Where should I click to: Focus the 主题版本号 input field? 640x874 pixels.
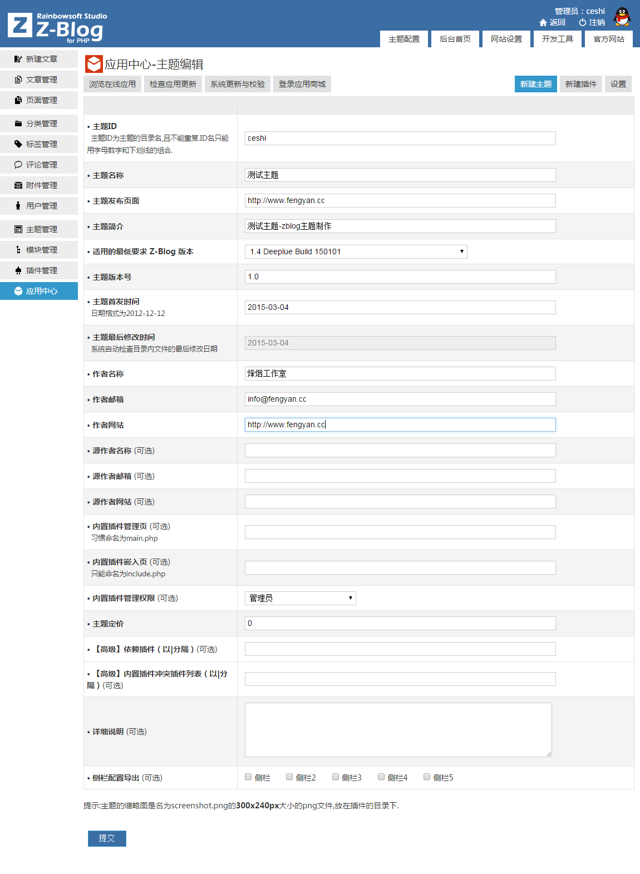pos(400,276)
